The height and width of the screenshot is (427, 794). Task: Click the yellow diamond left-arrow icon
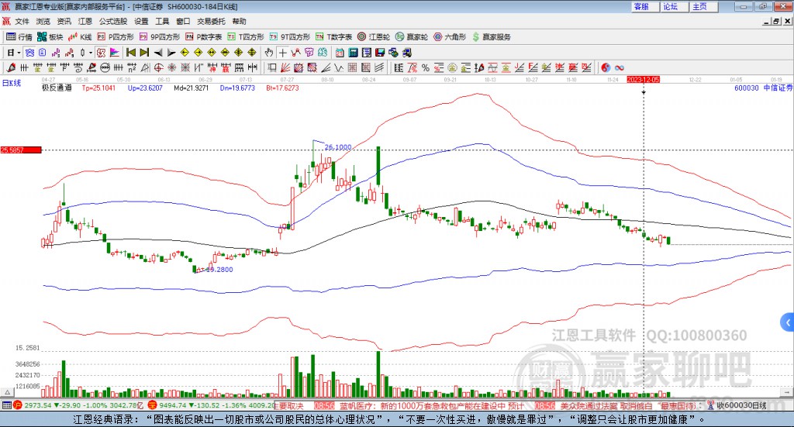[185, 53]
